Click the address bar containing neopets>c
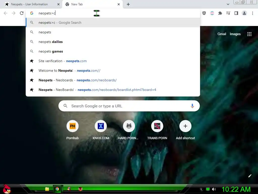The width and height of the screenshot is (258, 194). (113, 13)
